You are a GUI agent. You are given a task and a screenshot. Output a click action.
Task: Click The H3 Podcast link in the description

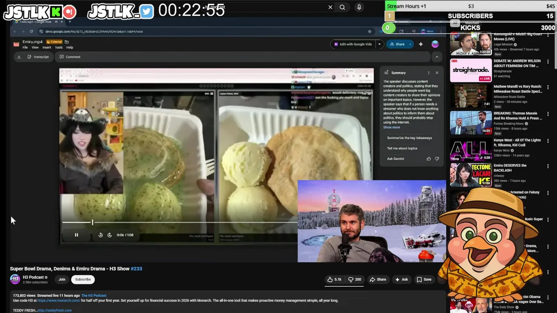tap(94, 296)
